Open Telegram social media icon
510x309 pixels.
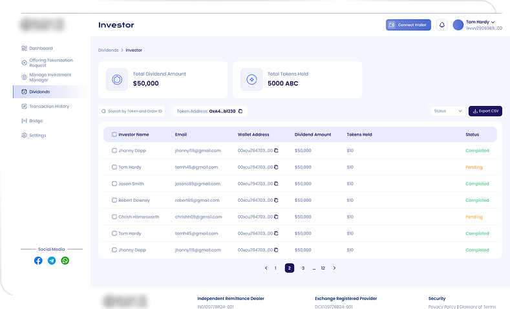(52, 261)
